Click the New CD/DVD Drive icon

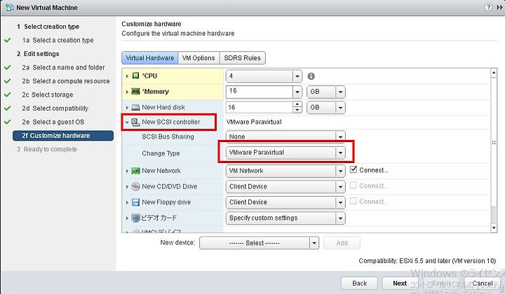pos(135,186)
